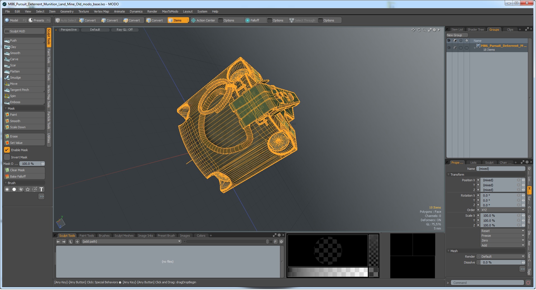Click the viewport rotate icon
The image size is (536, 290).
(419, 30)
